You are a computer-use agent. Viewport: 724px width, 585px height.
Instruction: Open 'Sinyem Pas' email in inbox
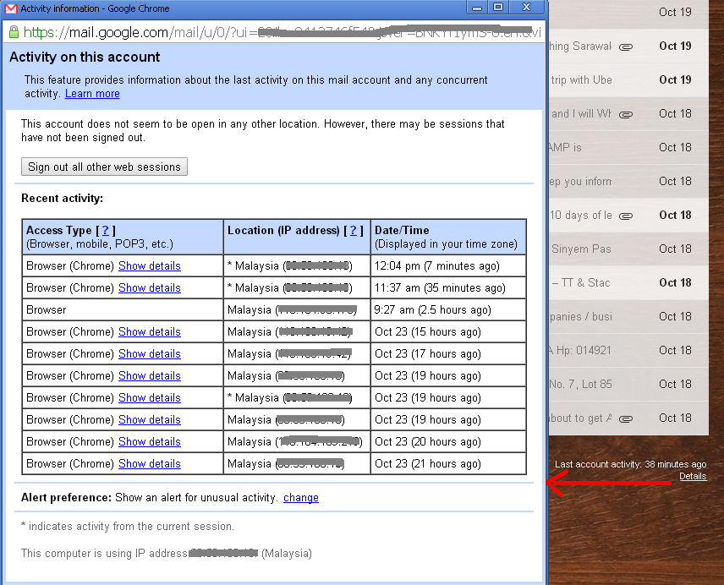pos(628,249)
